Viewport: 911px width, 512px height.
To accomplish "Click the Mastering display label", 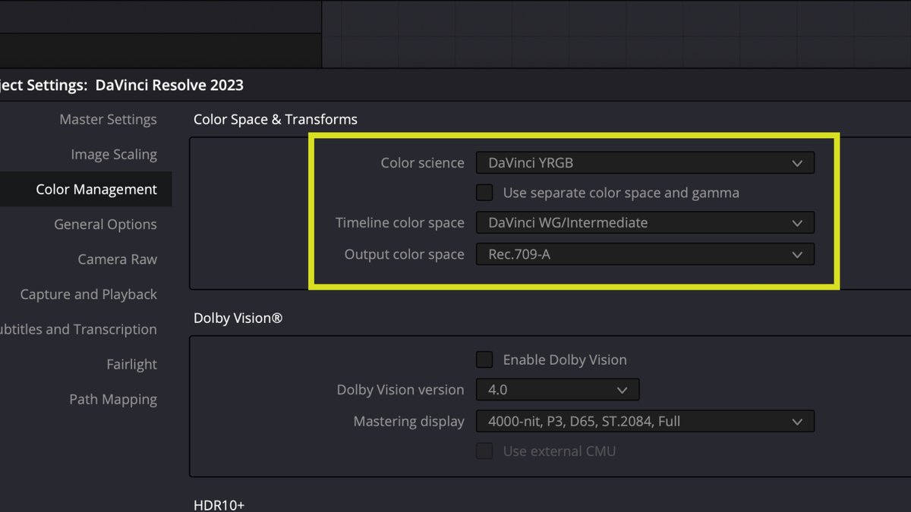I will click(409, 421).
